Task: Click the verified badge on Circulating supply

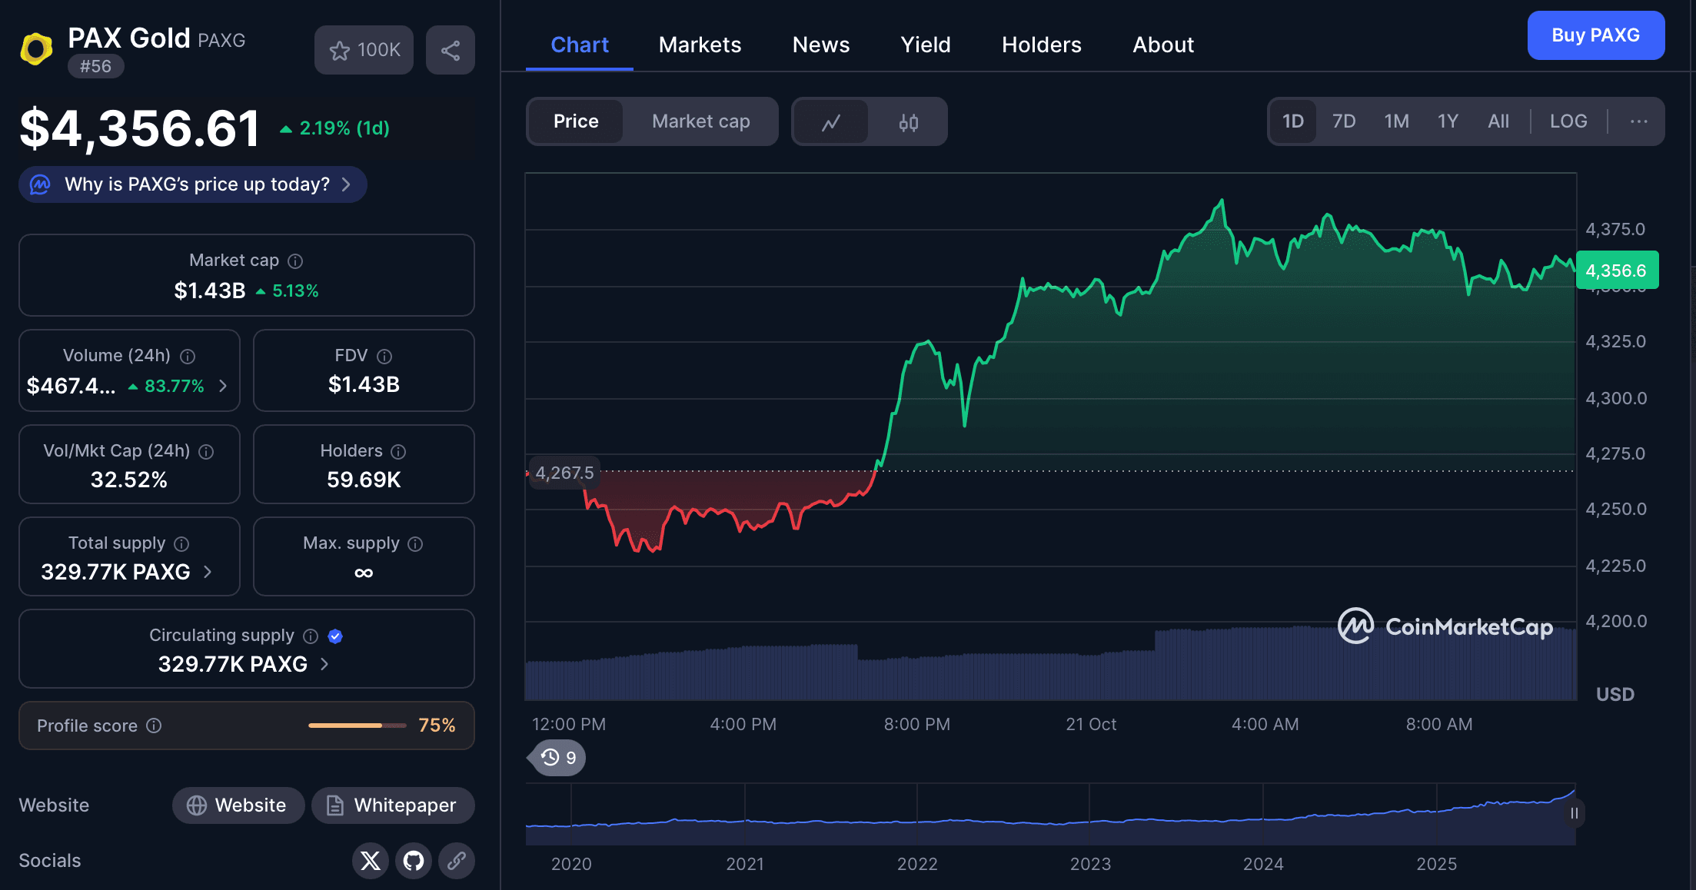Action: tap(335, 636)
